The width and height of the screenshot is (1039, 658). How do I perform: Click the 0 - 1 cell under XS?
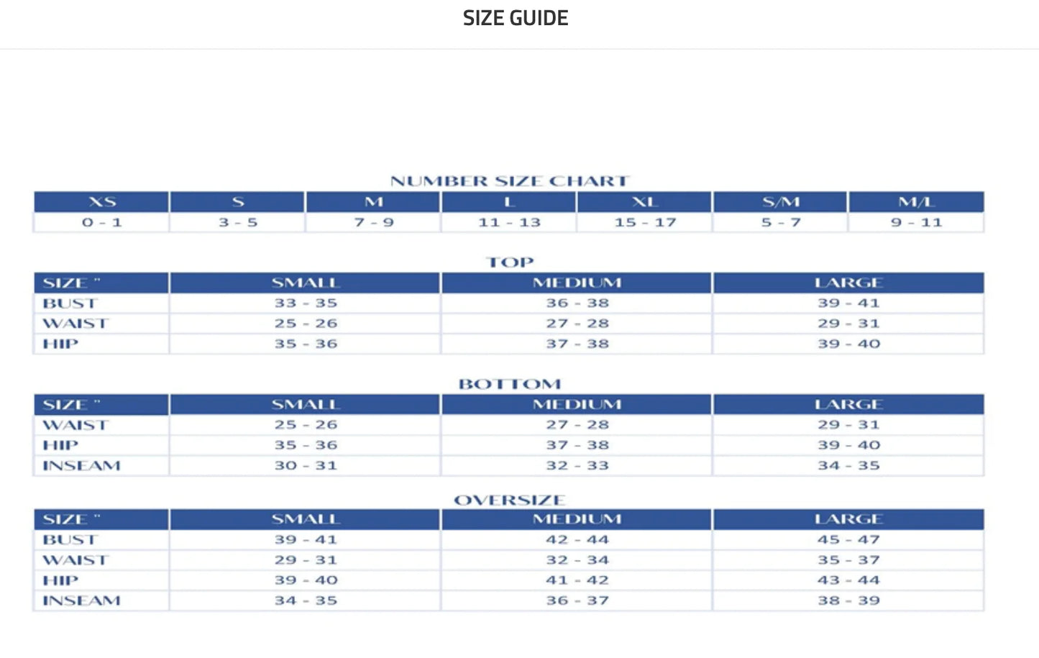(x=102, y=223)
